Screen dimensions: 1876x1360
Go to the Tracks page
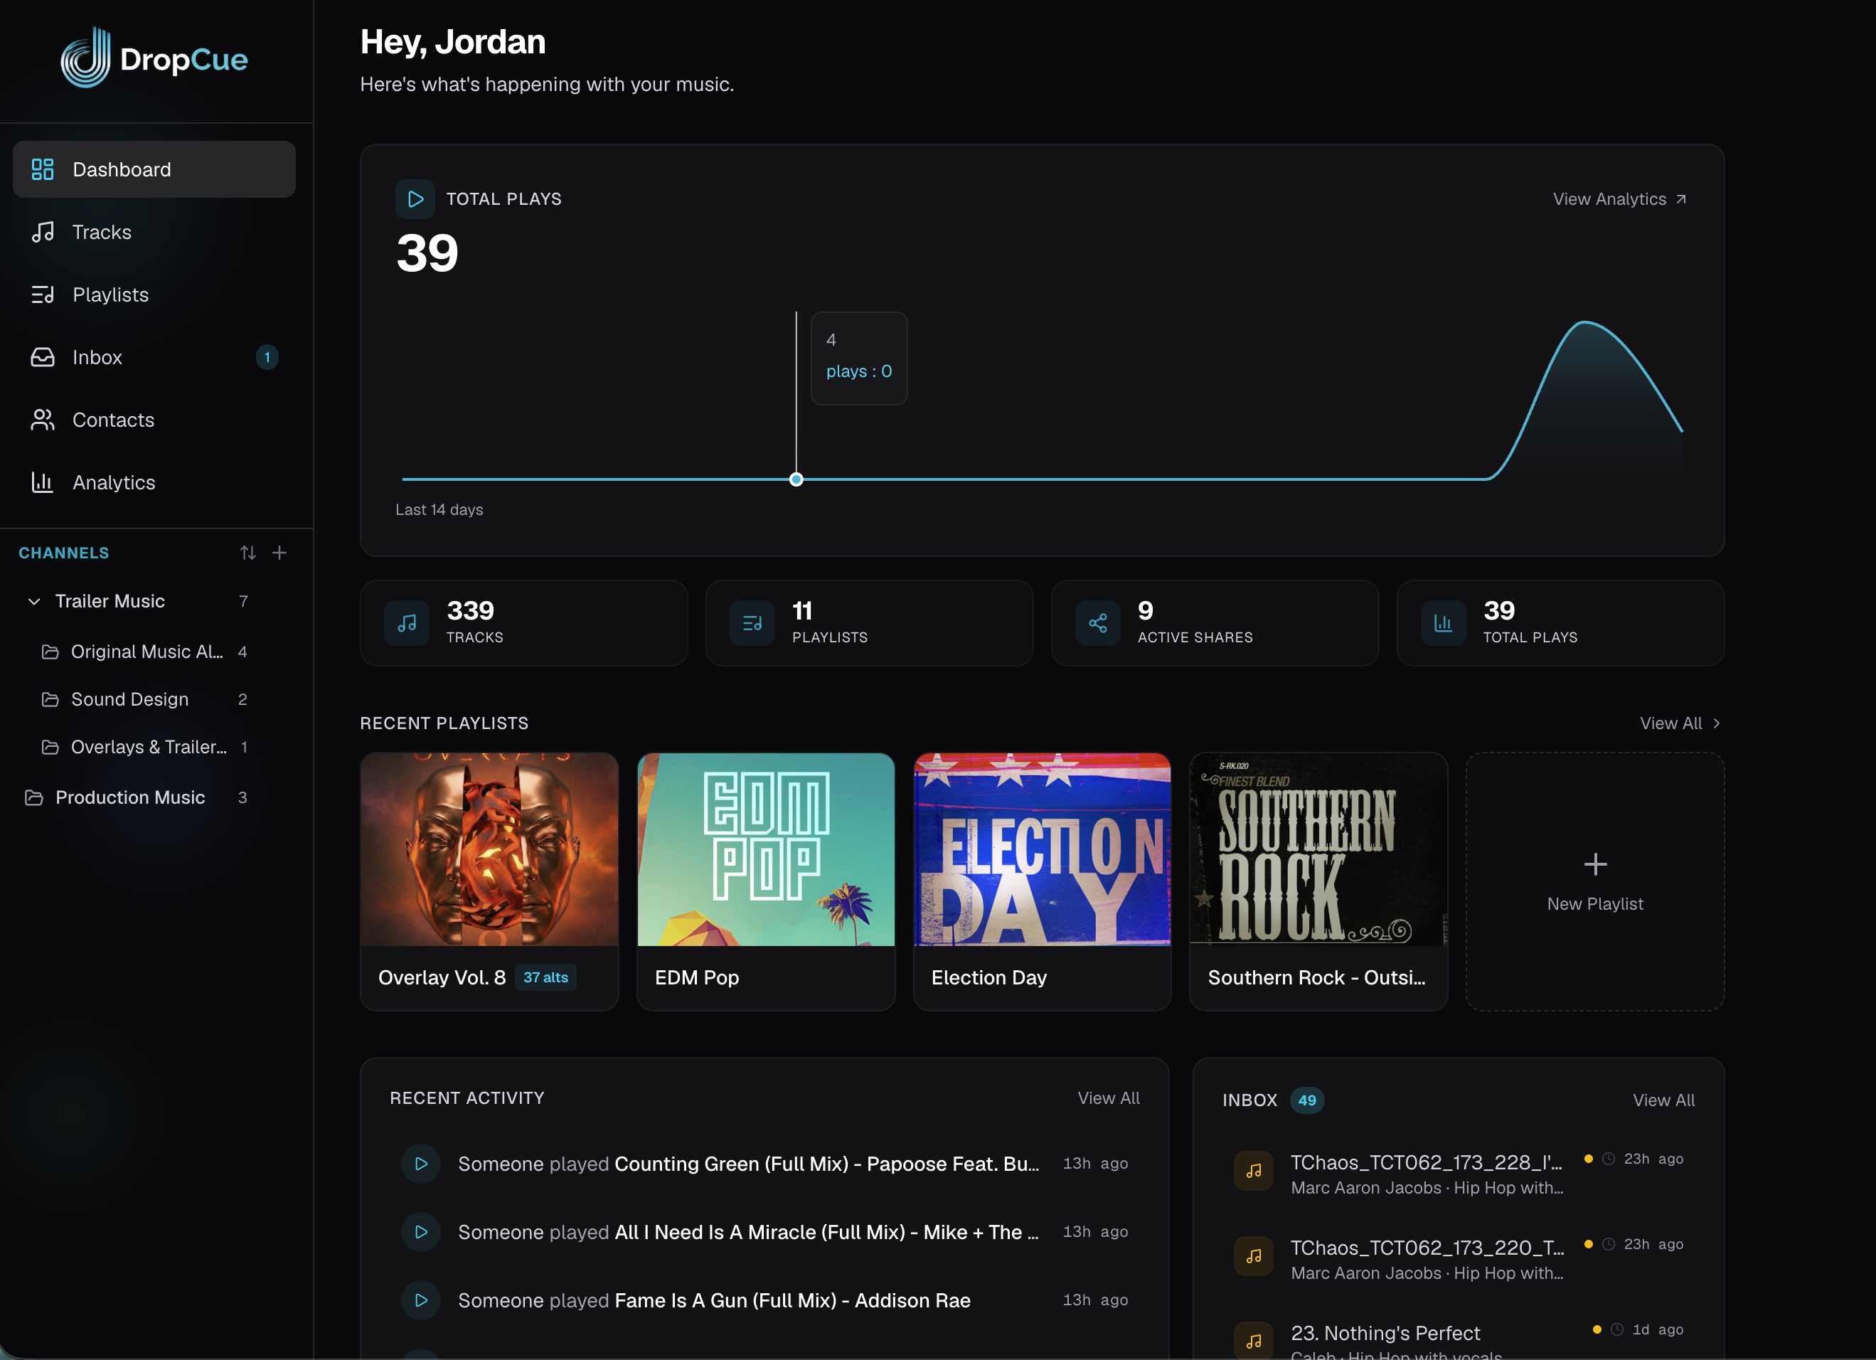pyautogui.click(x=102, y=233)
